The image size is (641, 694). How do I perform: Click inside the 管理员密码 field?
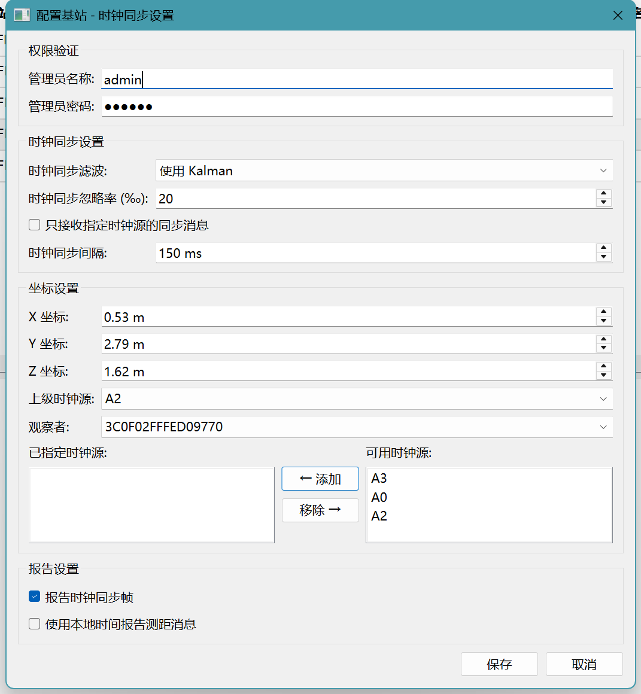pyautogui.click(x=357, y=107)
